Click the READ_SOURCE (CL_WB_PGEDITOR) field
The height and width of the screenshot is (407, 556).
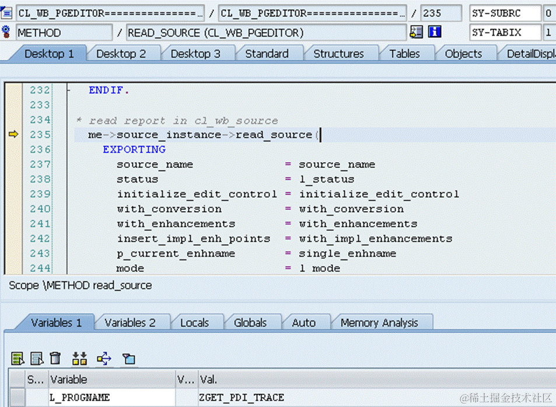coord(266,33)
